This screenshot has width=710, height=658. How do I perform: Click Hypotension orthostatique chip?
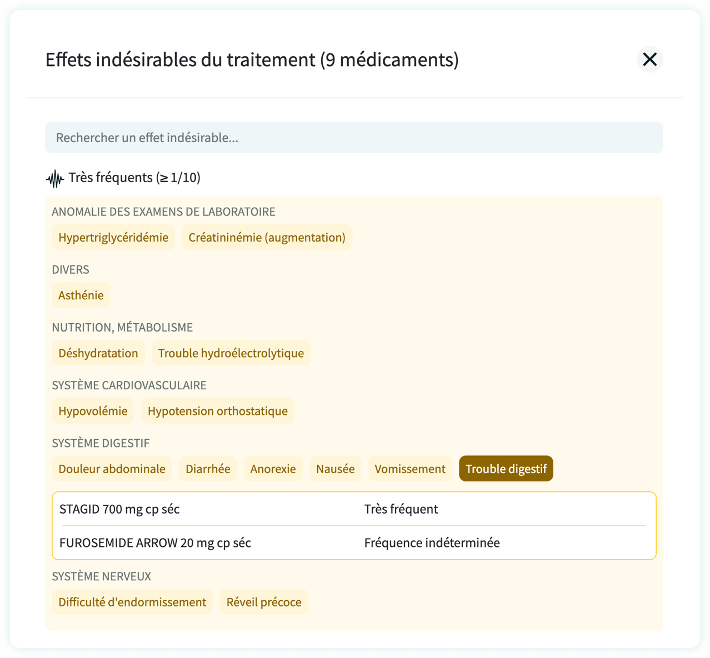[217, 411]
